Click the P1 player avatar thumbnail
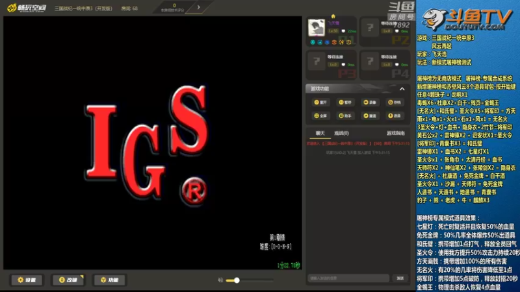Viewport: 520px width, 292px height. tap(317, 27)
